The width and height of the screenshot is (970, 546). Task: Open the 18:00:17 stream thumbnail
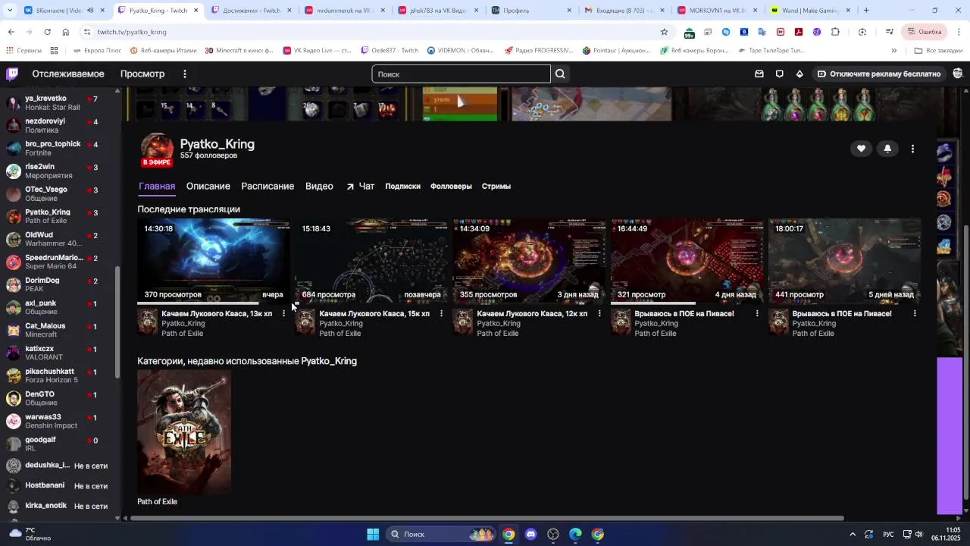(844, 261)
